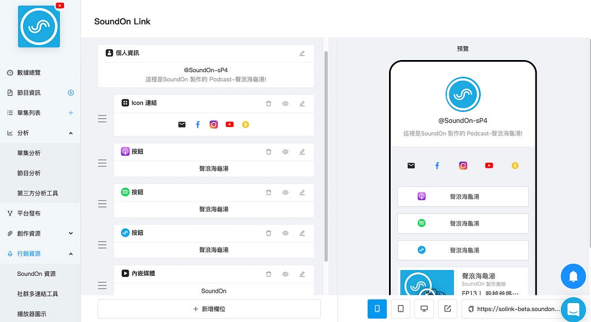Click the plus icon next to 單集列表
591x322 pixels.
[x=71, y=113]
